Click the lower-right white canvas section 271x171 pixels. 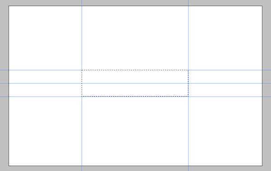point(225,131)
